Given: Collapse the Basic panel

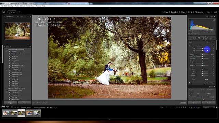Looking at the screenshot, I should (215, 87).
